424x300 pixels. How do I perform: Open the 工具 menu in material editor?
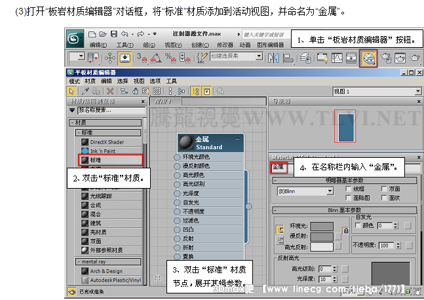pos(171,81)
